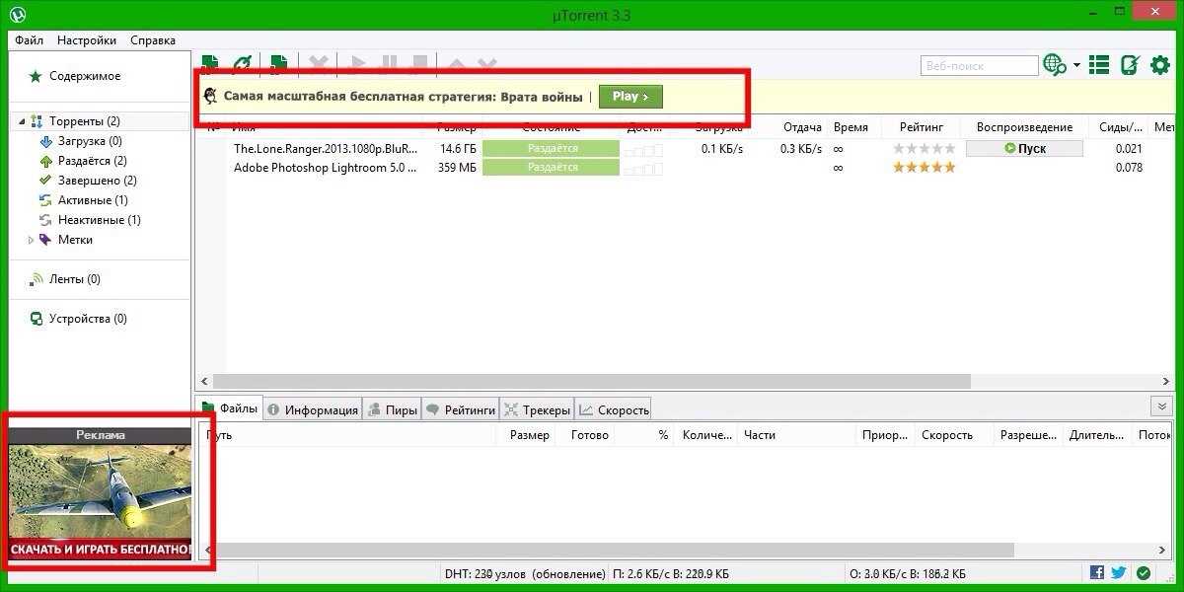Select the Adobe Photoshop Lightroom 5.0 torrent
The image size is (1184, 592).
[x=688, y=168]
